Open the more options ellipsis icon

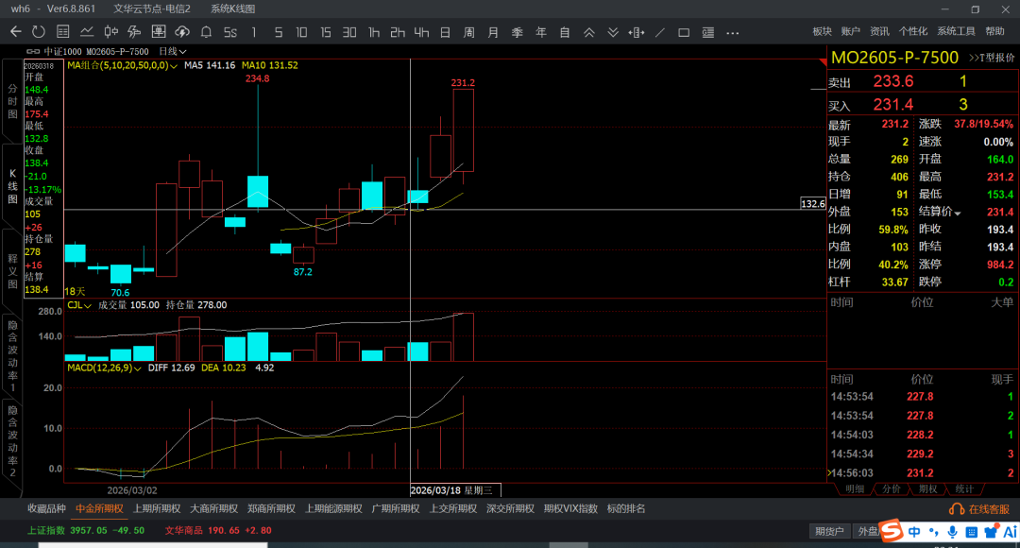click(733, 32)
